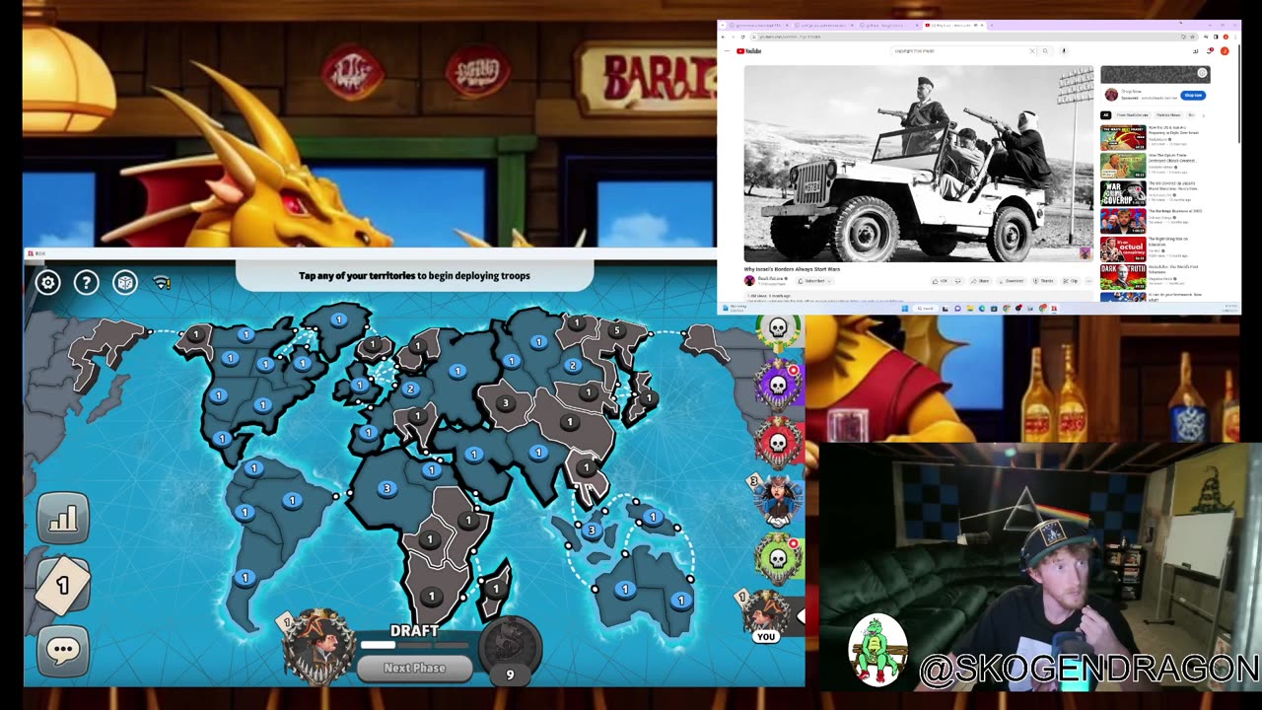Click Share under the YouTube video
The image size is (1262, 710).
(x=982, y=281)
